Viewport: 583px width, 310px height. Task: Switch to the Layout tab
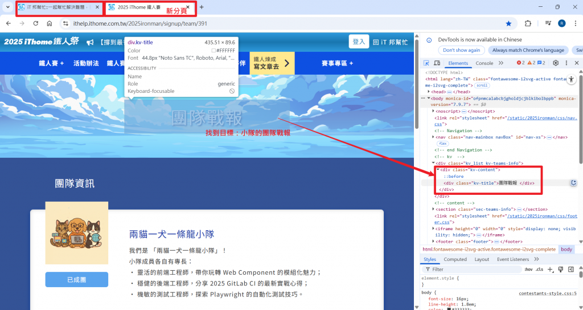tap(482, 259)
